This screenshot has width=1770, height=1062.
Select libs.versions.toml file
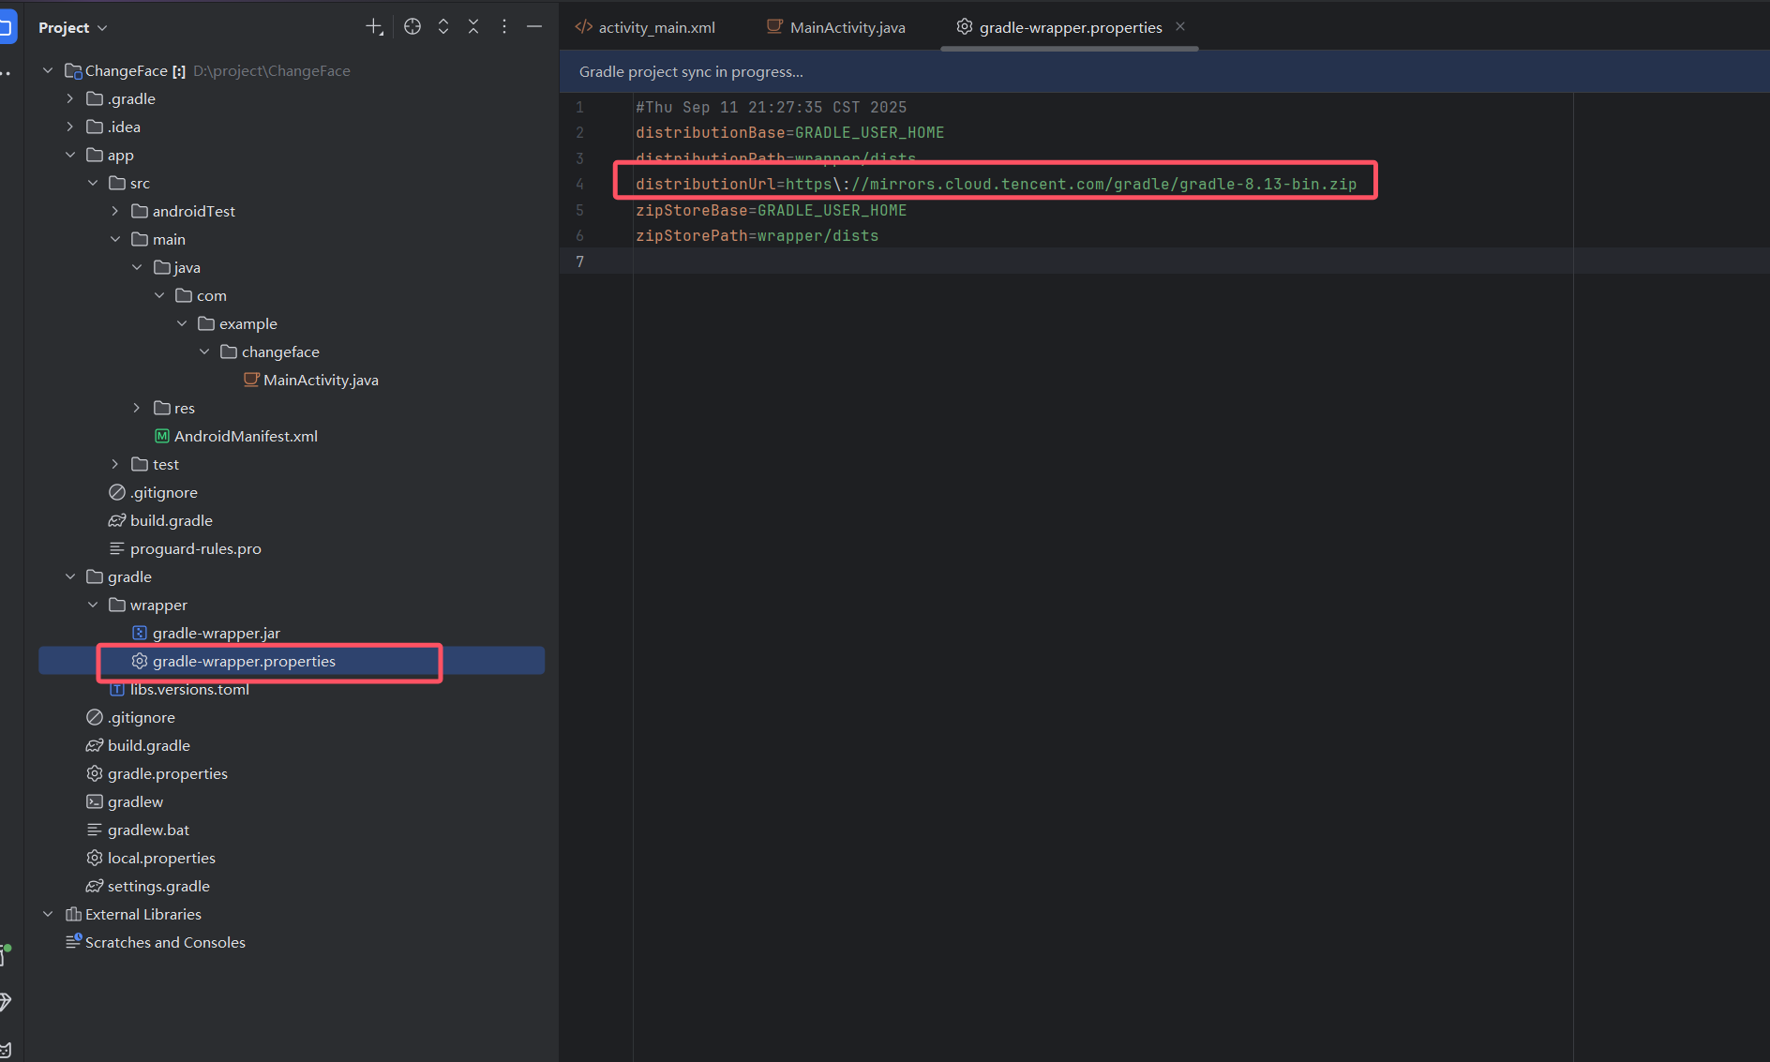(189, 689)
